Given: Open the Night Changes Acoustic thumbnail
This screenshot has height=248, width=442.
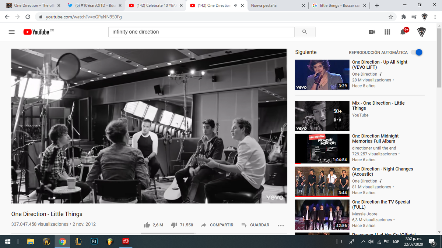Looking at the screenshot, I should [322, 182].
